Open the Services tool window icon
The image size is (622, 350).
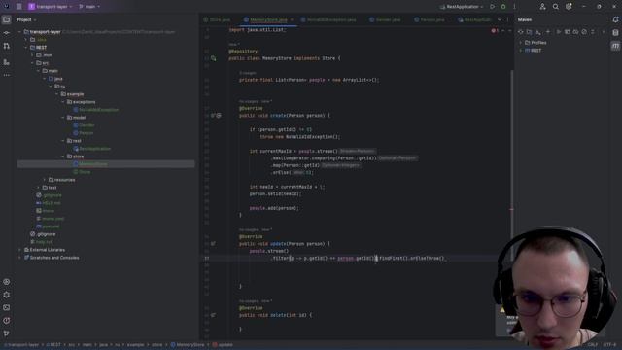point(7,282)
